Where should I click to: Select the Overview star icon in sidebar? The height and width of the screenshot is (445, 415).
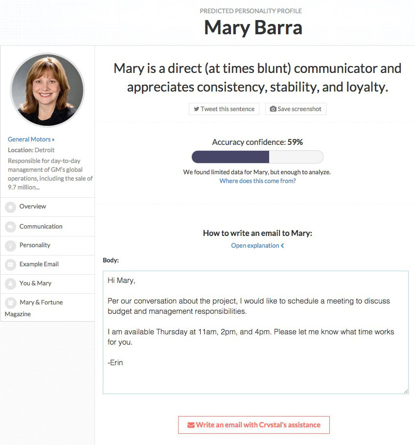(10, 207)
